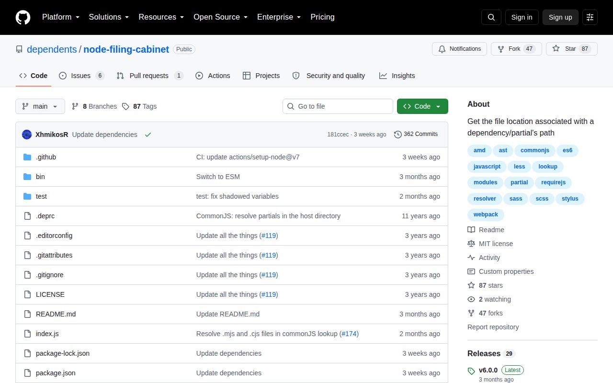Expand the Platform menu
613x383 pixels.
point(61,17)
